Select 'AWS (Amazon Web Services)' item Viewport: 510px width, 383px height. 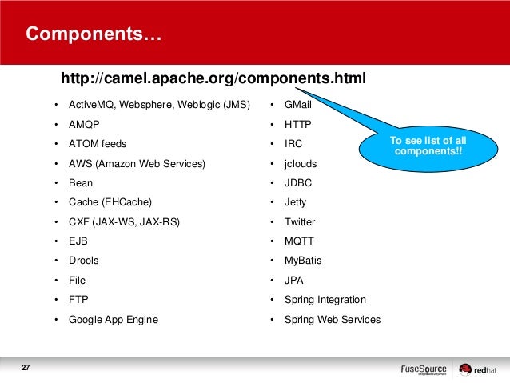tap(137, 163)
